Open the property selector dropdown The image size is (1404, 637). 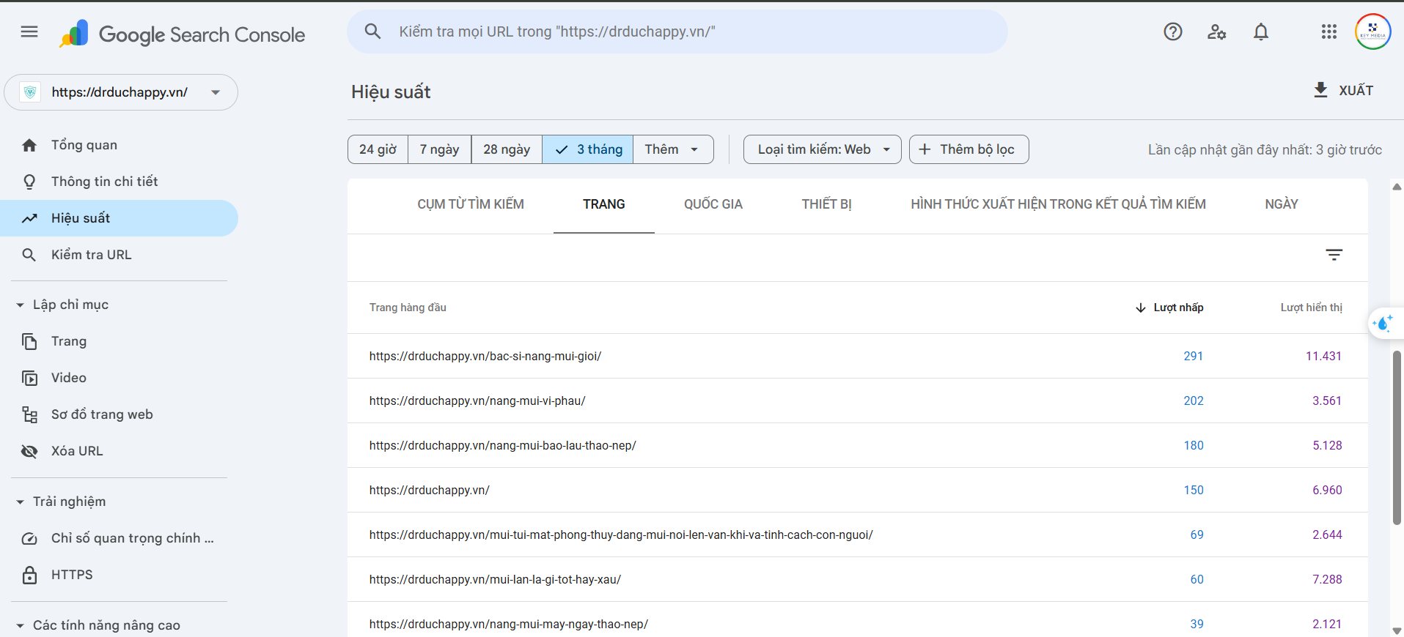coord(121,92)
